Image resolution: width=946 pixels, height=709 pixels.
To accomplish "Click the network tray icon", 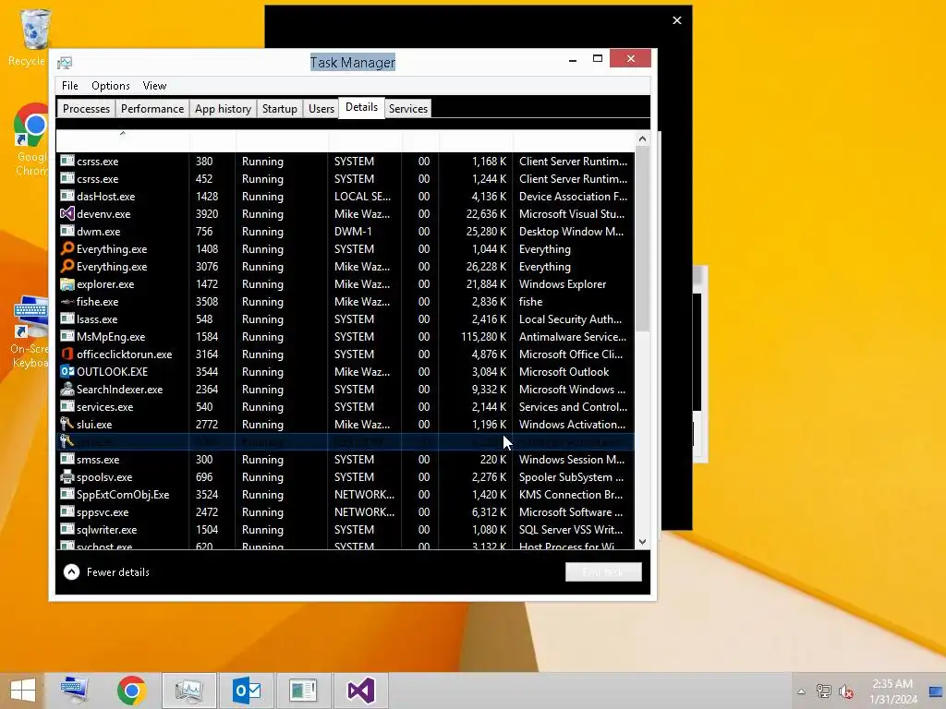I will click(x=823, y=691).
